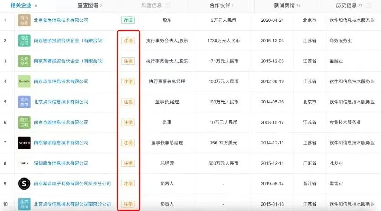Select the 10万元人民币 capital cell
This screenshot has width=381, height=211.
[x=223, y=122]
